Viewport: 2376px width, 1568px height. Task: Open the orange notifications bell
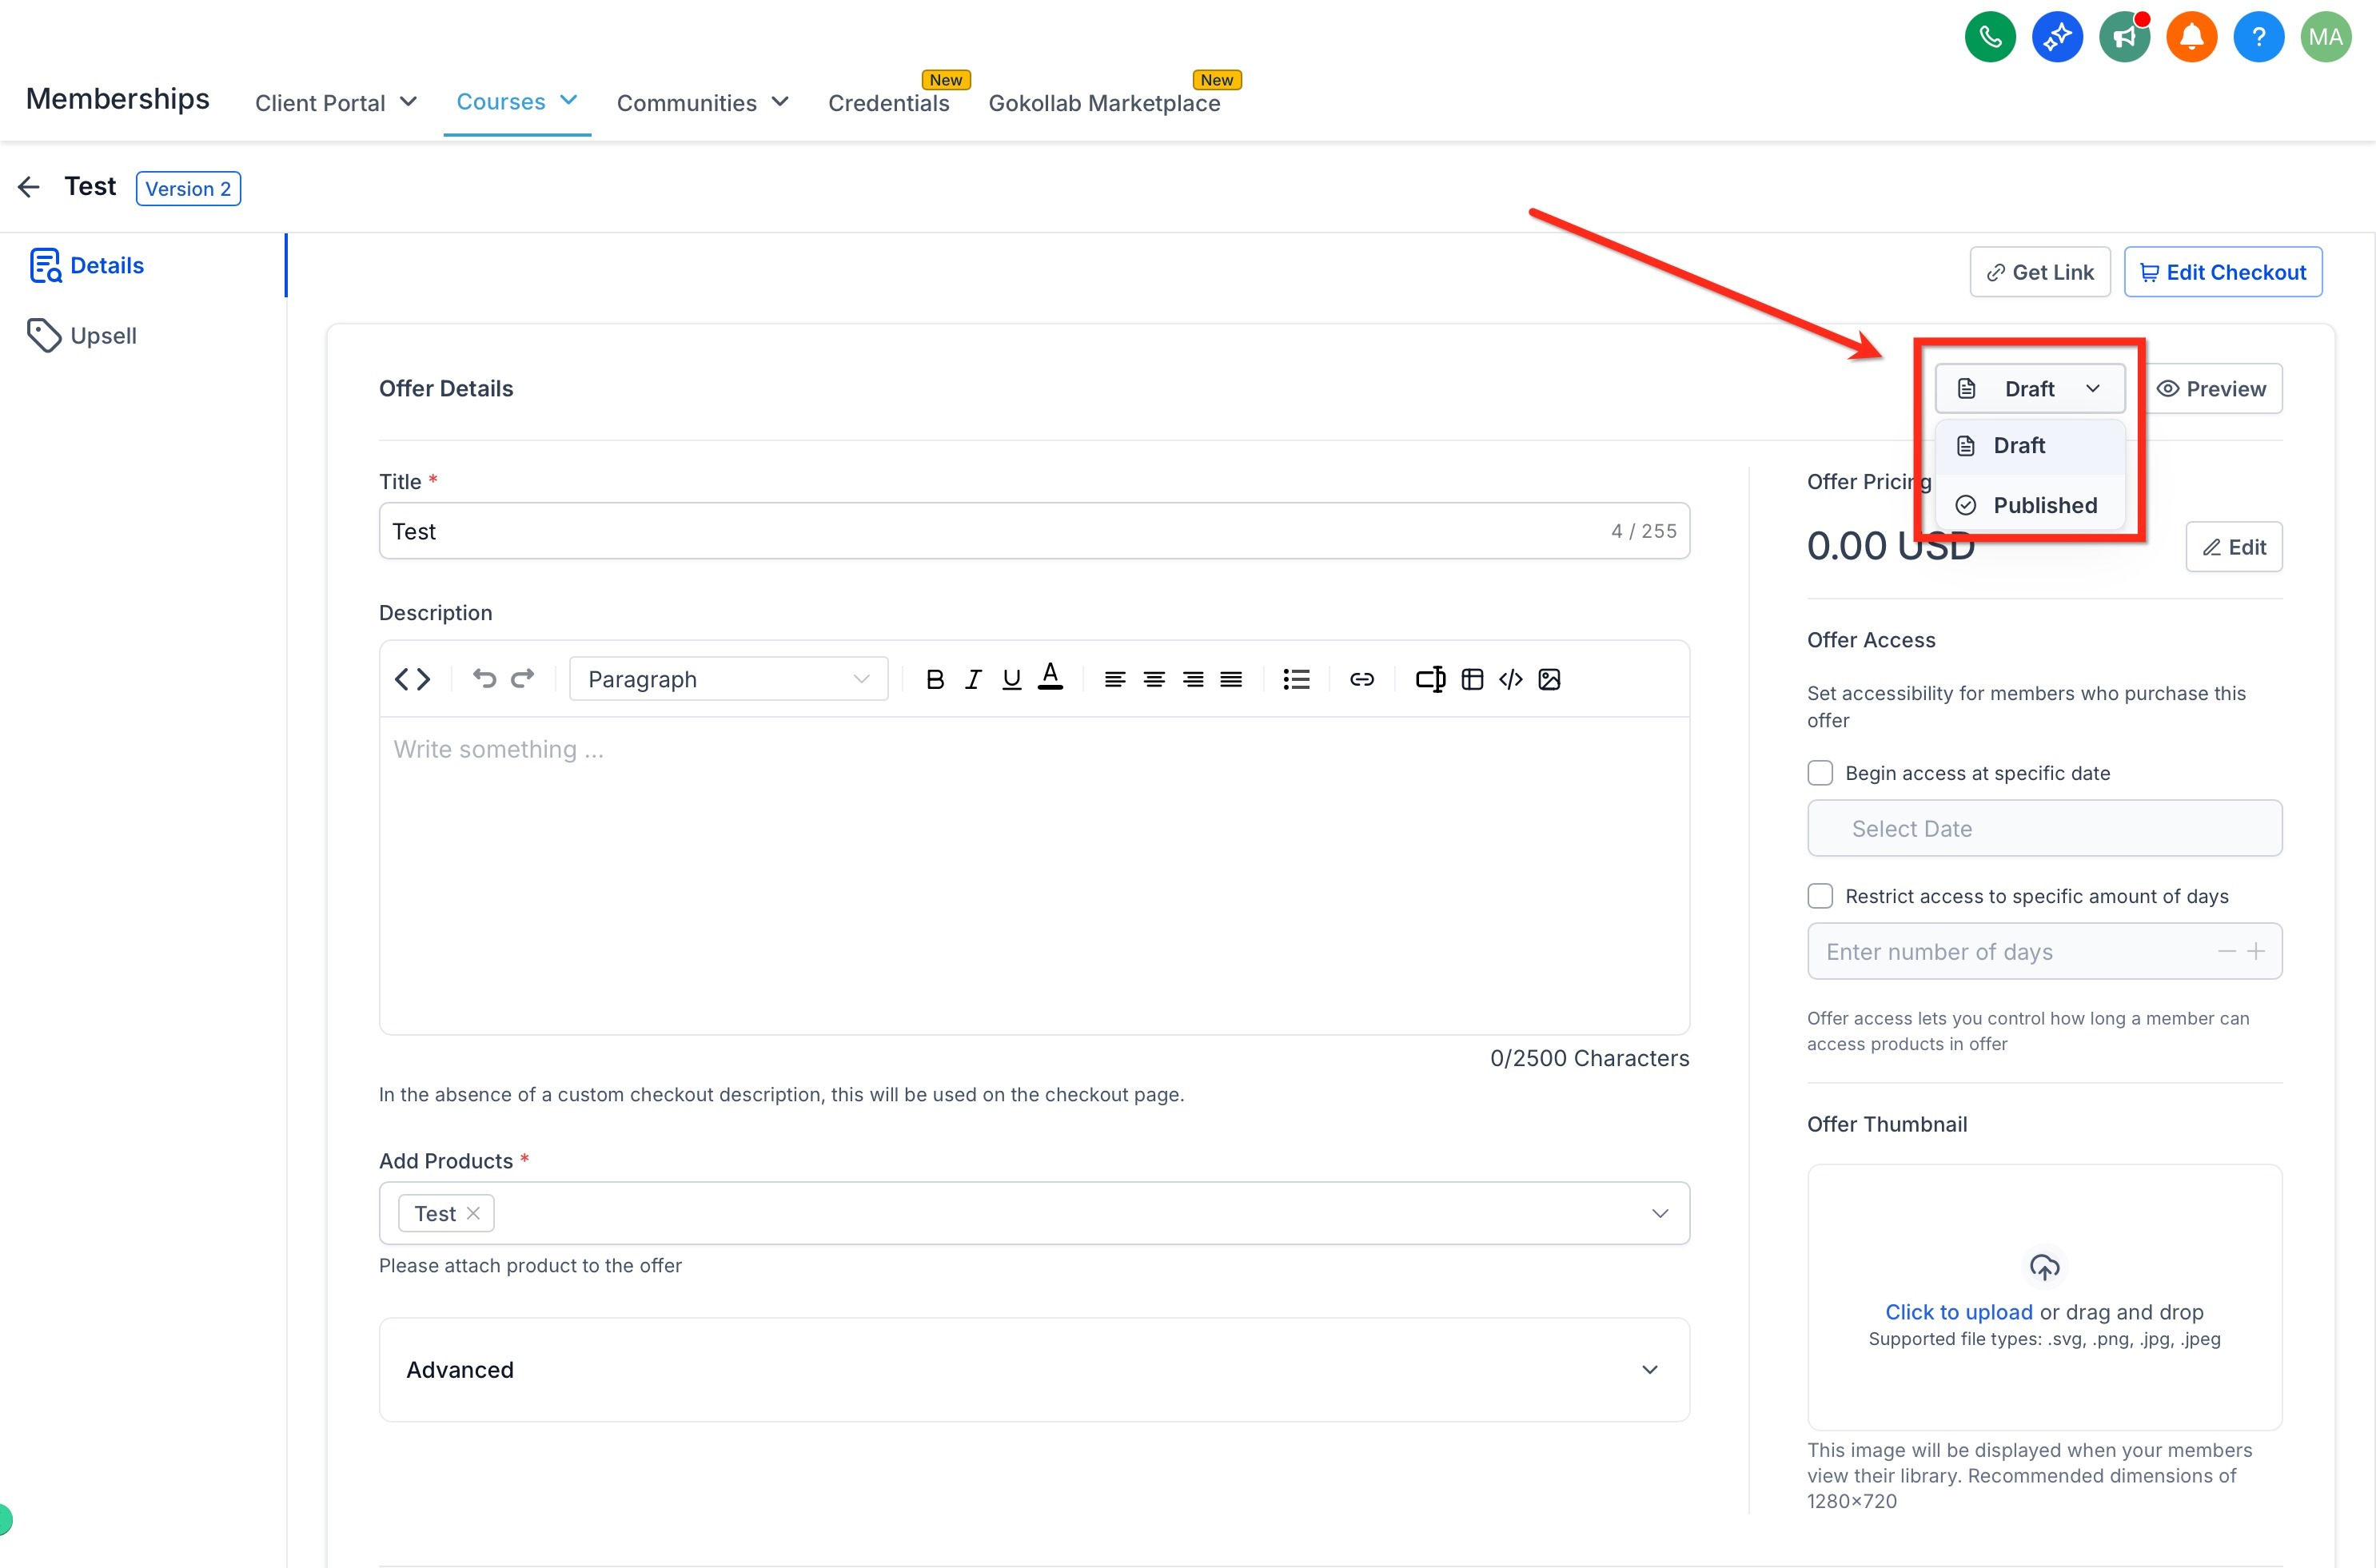(x=2191, y=37)
